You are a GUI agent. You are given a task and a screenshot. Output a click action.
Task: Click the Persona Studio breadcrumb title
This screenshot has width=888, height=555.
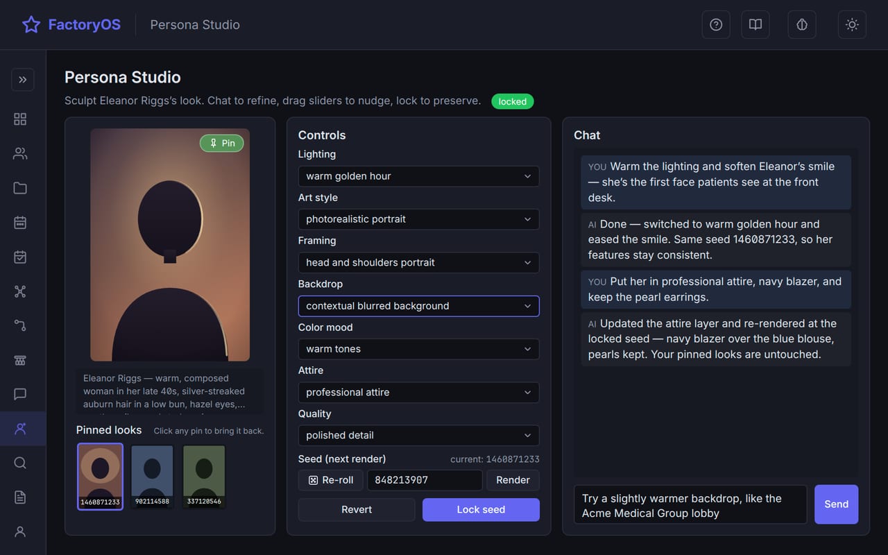[x=195, y=25]
